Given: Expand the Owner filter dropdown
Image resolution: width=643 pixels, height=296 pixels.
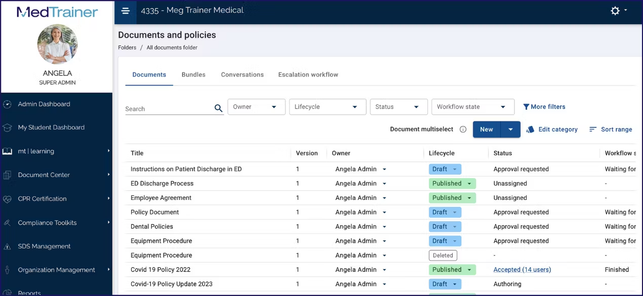Looking at the screenshot, I should click(256, 107).
